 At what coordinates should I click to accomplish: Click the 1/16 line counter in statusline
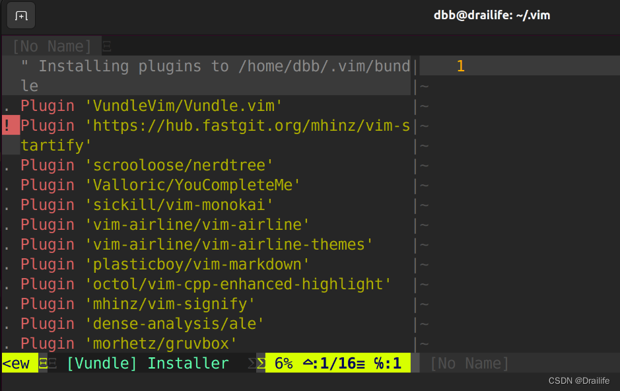click(x=337, y=363)
